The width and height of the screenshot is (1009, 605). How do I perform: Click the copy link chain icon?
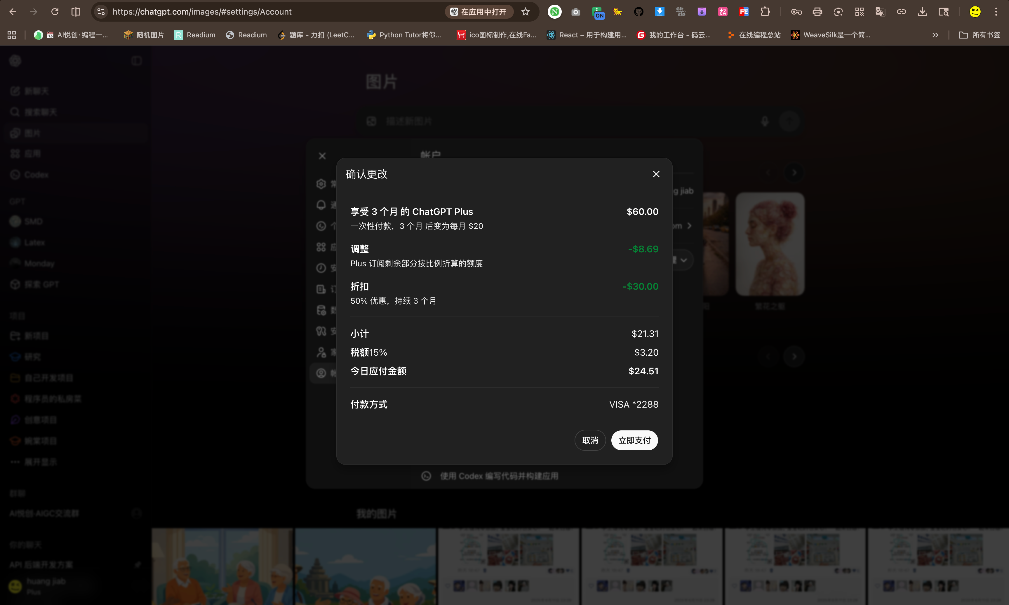point(902,12)
